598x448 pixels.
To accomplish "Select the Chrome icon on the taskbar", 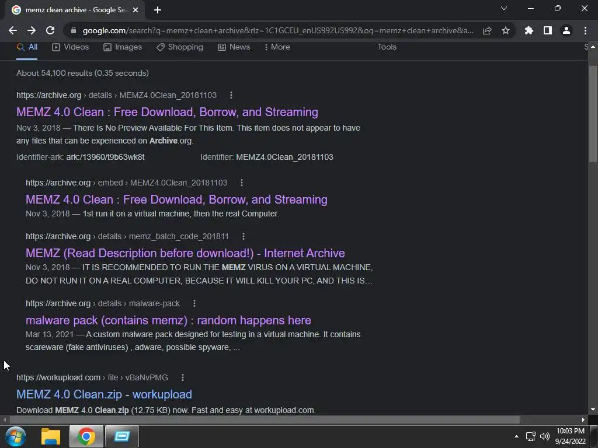I will (86, 436).
